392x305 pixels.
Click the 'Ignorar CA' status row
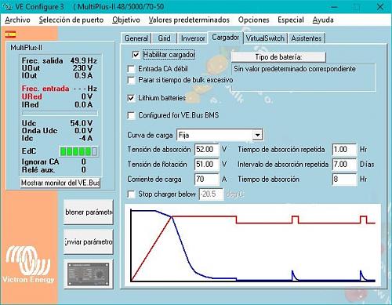point(54,162)
